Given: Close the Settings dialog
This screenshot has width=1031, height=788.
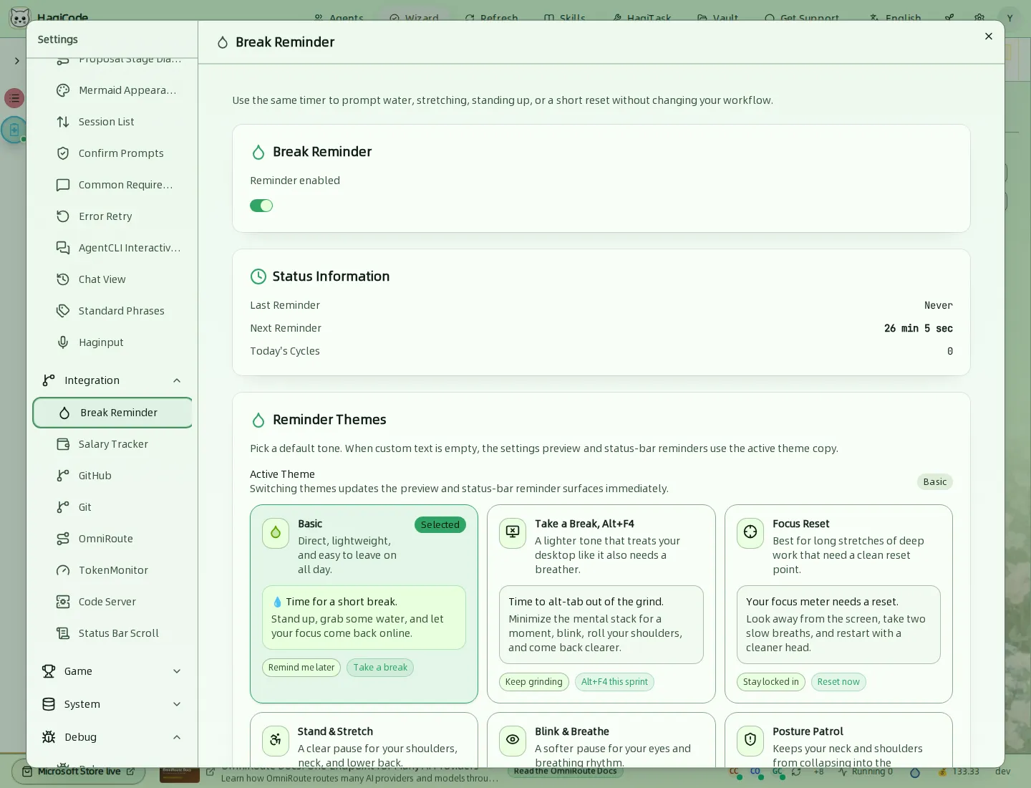Looking at the screenshot, I should [989, 37].
